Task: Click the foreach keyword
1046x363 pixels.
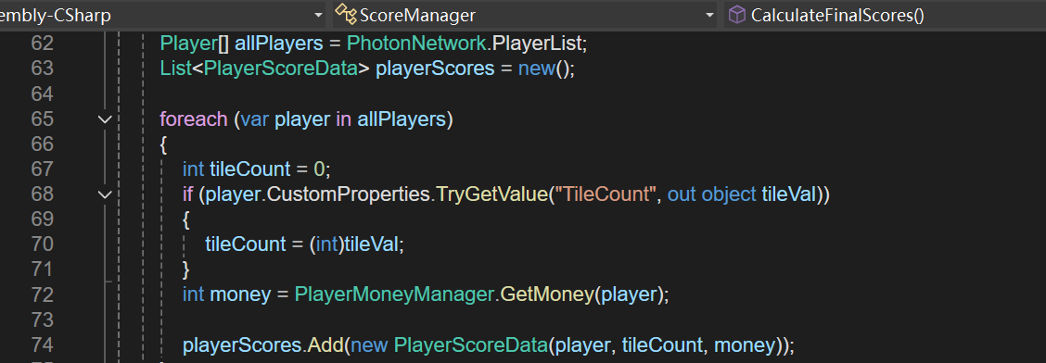Action: (194, 119)
